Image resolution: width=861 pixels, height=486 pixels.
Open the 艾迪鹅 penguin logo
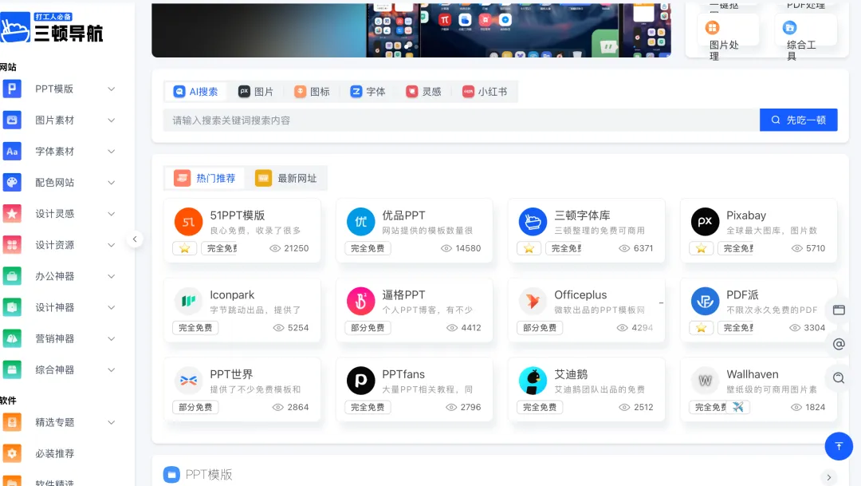click(x=533, y=381)
